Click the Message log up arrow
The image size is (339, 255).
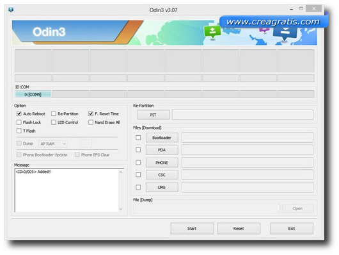click(121, 172)
